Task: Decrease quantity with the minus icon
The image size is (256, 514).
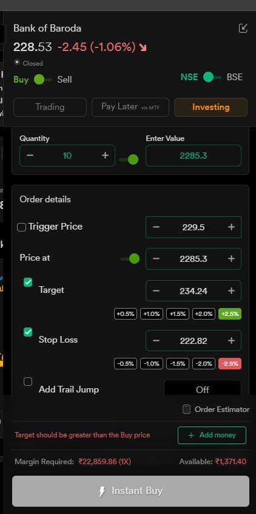Action: point(30,156)
